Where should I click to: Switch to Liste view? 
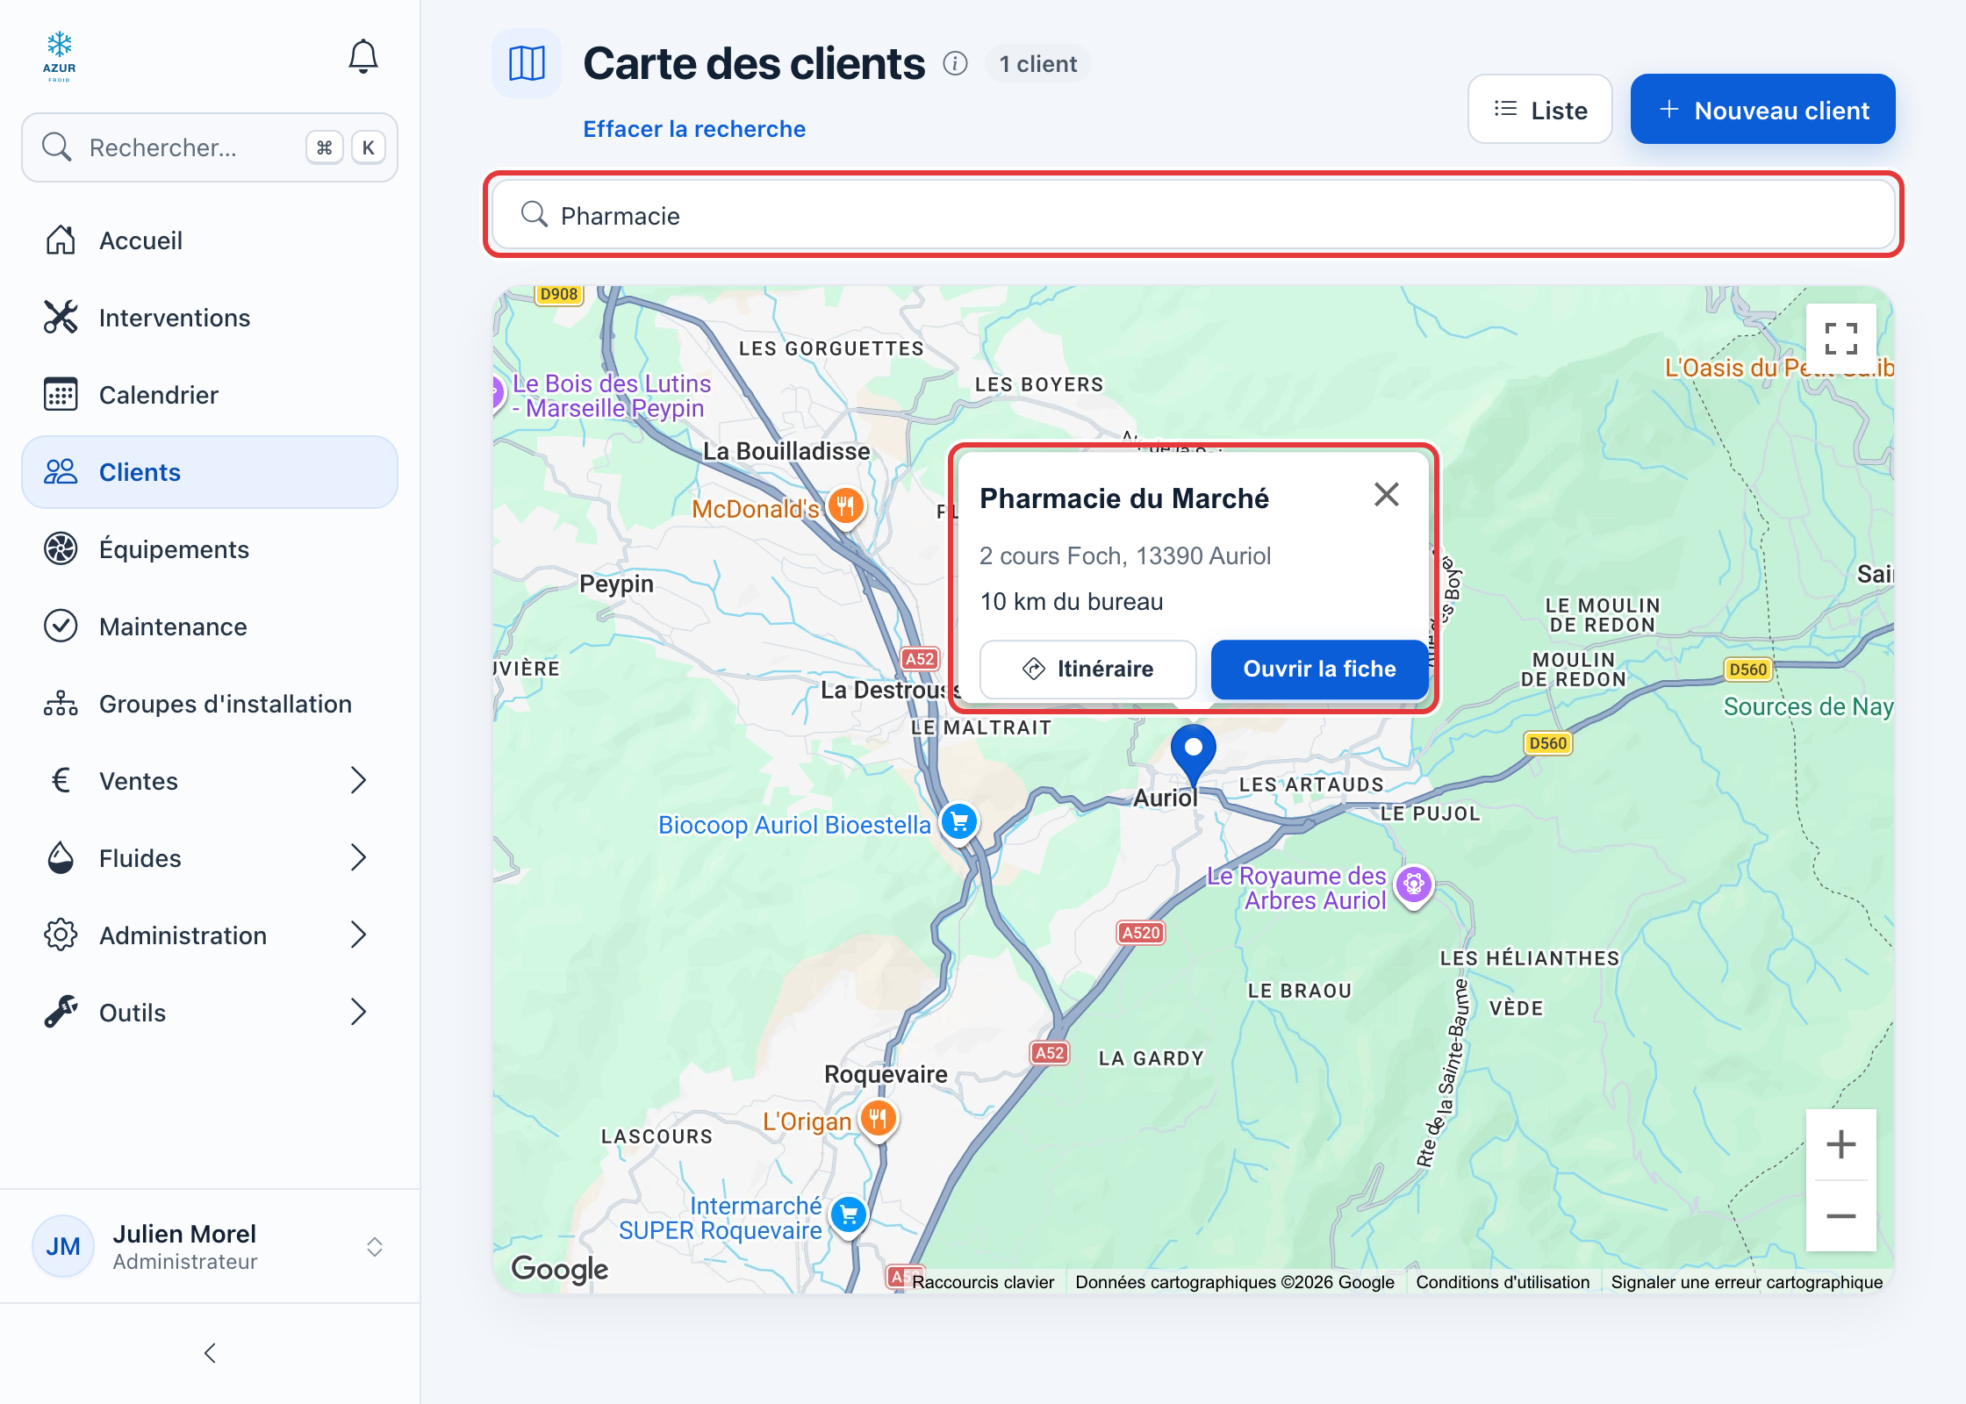click(x=1539, y=110)
